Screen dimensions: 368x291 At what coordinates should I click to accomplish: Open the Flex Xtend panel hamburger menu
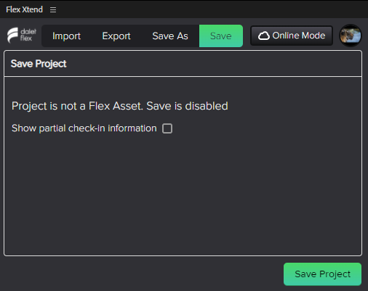(x=53, y=9)
